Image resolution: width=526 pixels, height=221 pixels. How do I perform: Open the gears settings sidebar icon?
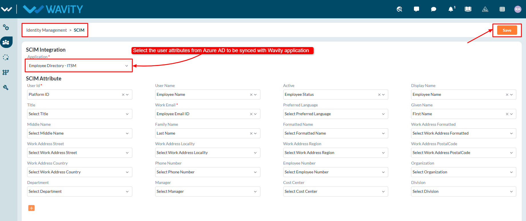click(6, 27)
